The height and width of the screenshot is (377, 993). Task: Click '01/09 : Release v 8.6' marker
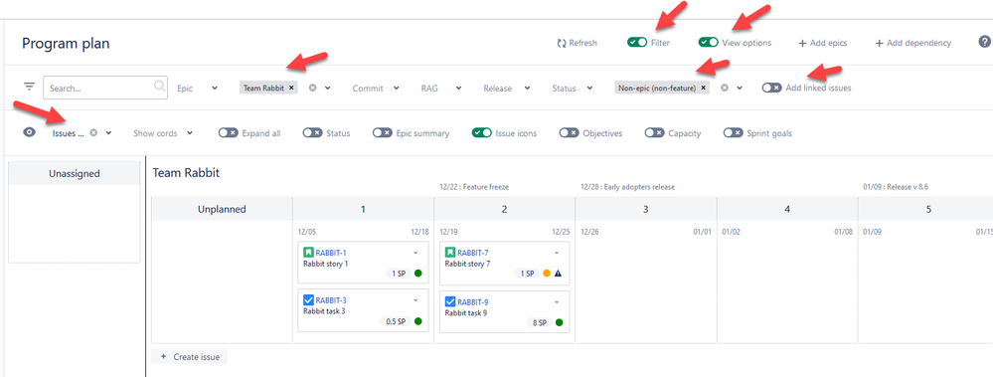(895, 187)
